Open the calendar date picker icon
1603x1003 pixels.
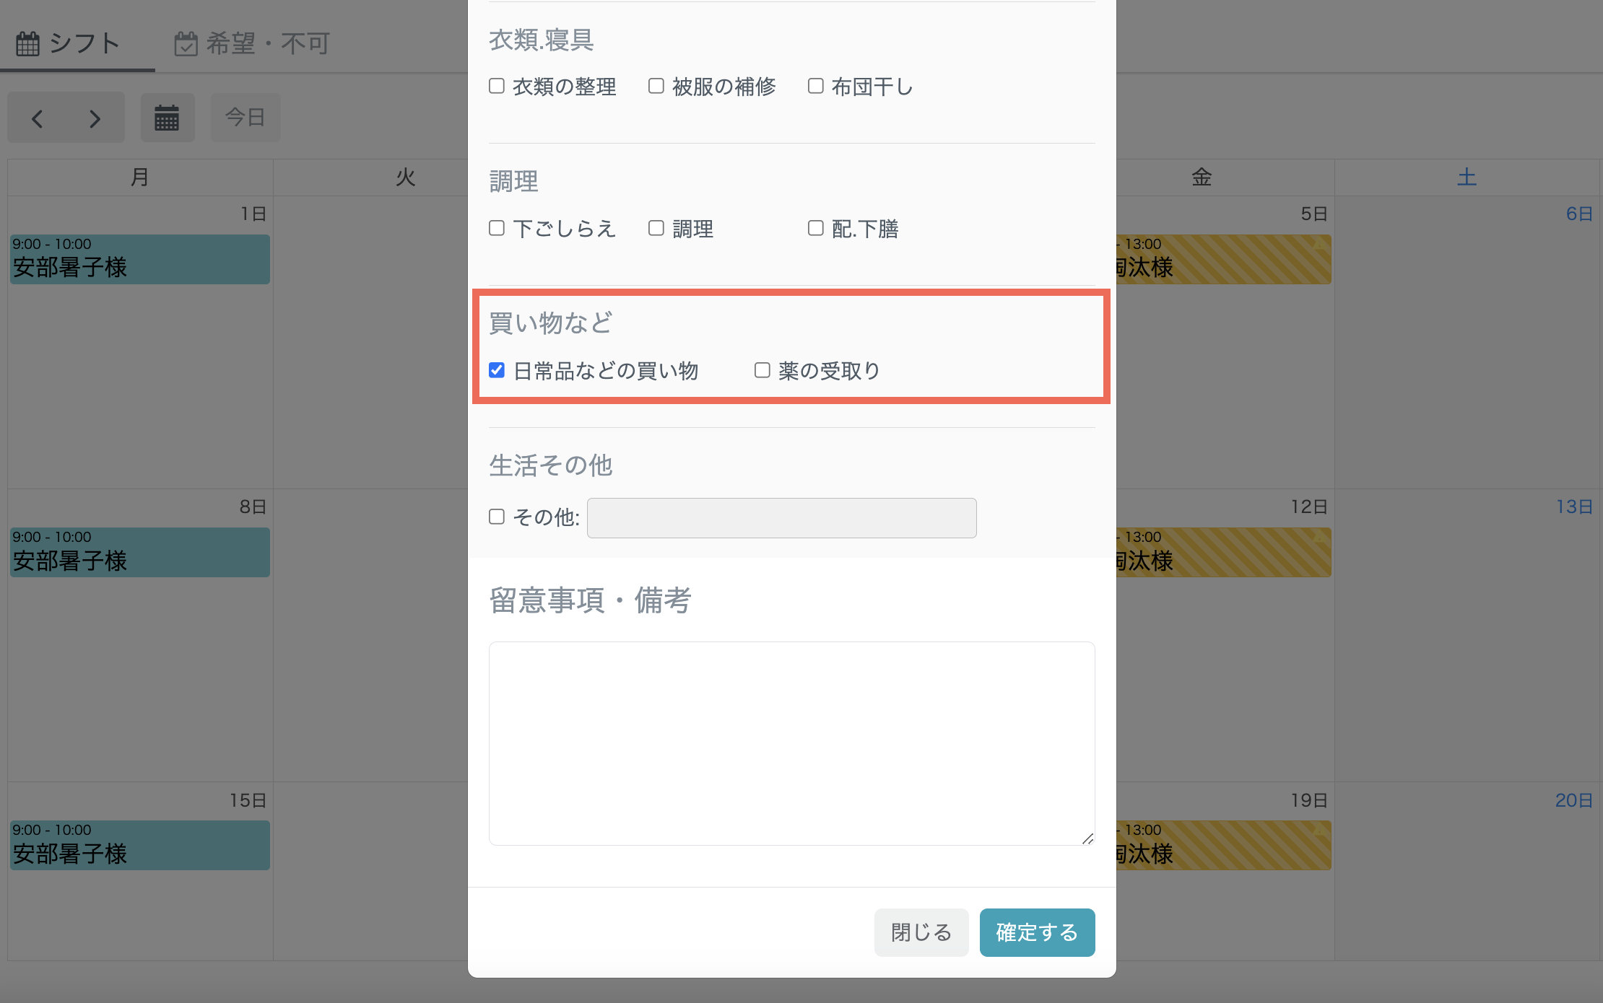[x=167, y=118]
